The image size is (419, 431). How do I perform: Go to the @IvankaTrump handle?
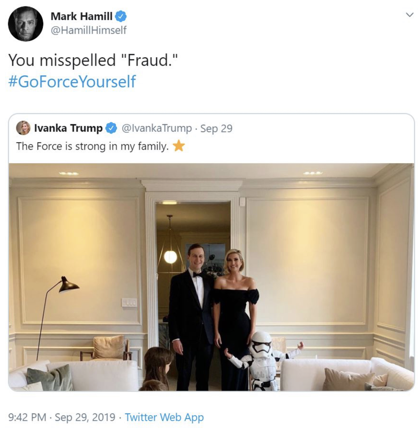(156, 128)
